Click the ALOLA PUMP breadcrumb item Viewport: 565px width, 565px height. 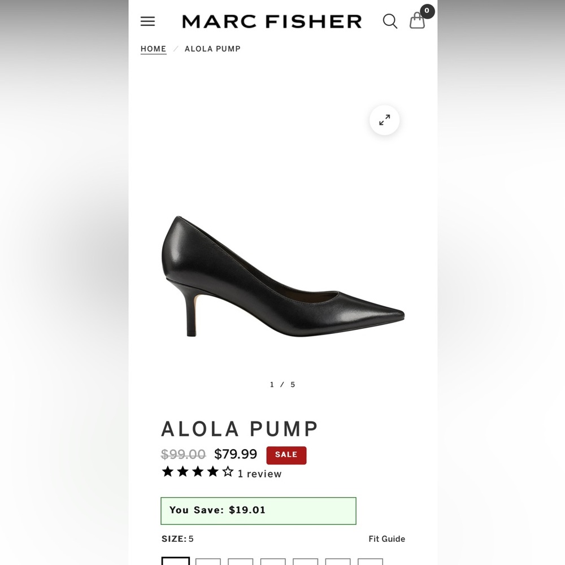pos(212,49)
